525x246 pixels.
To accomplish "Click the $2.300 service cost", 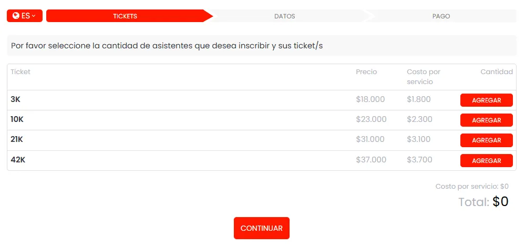I will pos(419,119).
